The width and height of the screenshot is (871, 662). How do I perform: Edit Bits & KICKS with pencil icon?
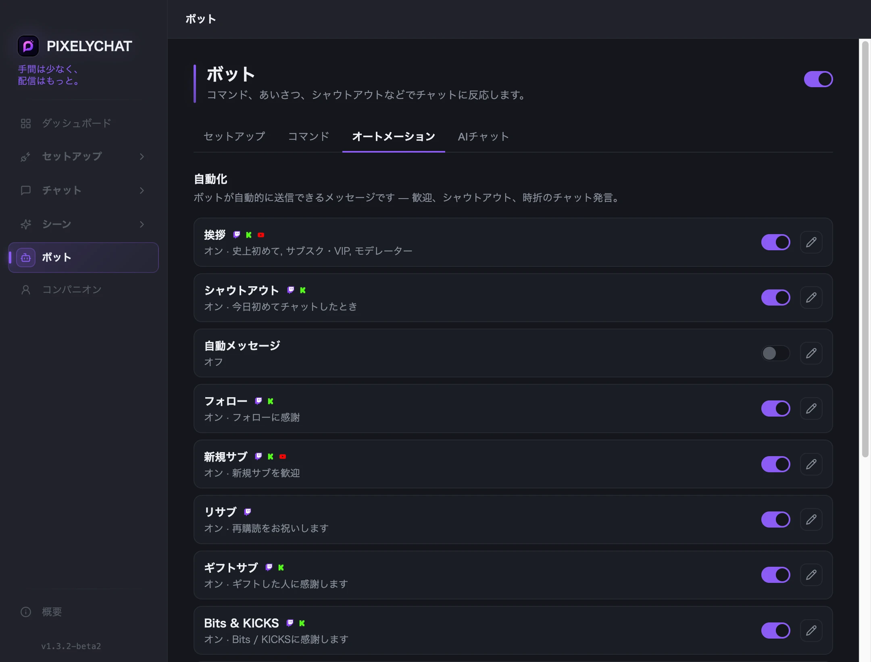811,631
